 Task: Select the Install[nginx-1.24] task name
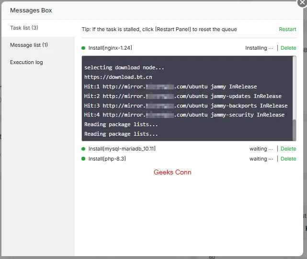110,48
